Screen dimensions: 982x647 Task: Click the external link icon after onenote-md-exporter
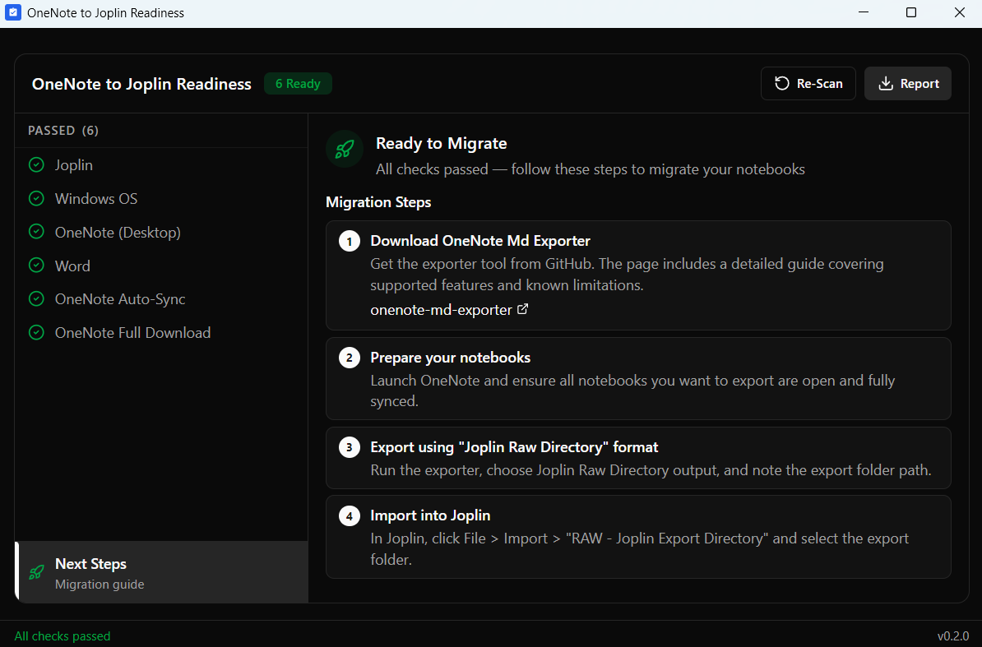[x=522, y=310]
